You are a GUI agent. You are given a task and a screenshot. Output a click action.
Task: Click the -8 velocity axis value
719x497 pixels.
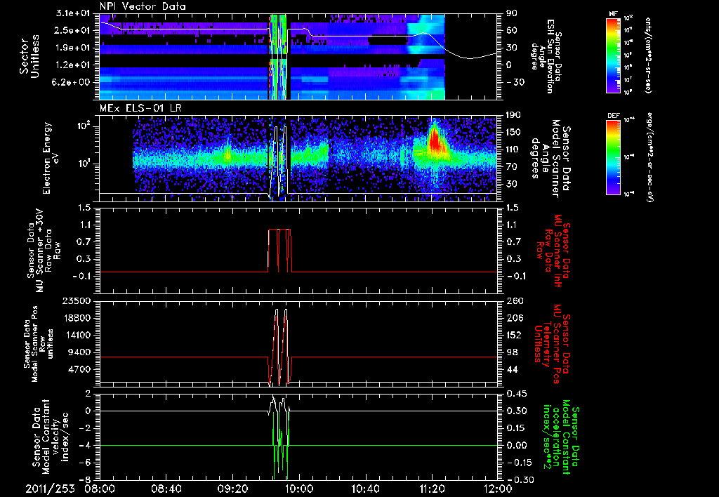[x=85, y=479]
